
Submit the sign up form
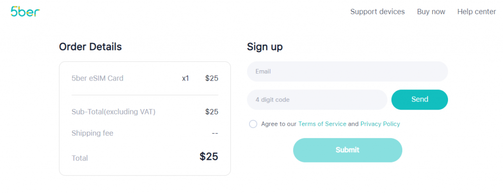click(347, 150)
